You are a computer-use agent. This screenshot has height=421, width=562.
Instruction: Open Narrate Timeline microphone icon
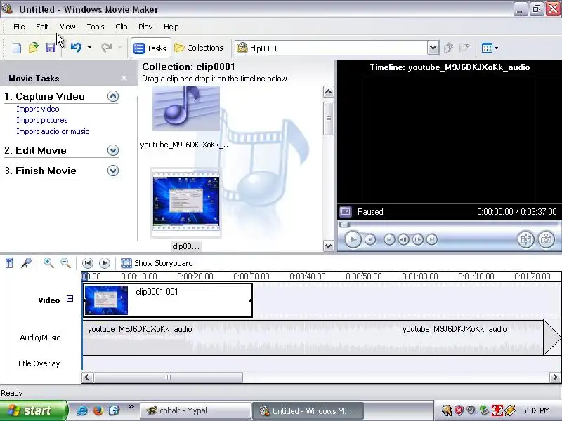coord(26,263)
